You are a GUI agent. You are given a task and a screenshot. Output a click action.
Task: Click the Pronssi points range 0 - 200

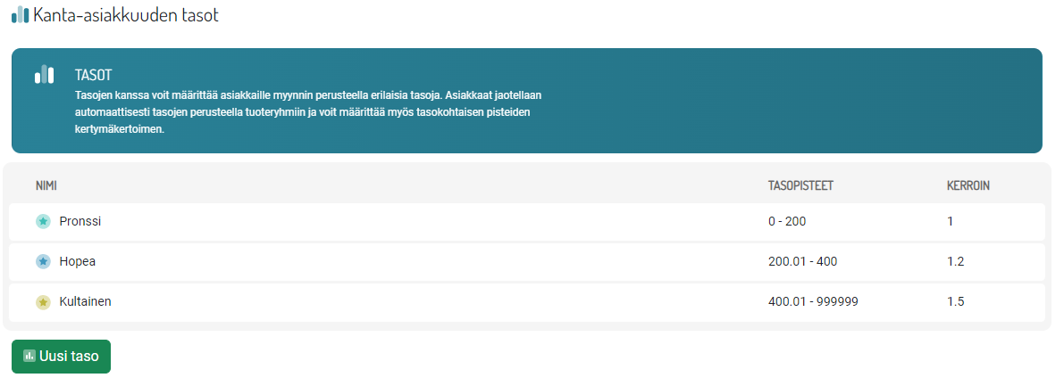pos(786,221)
